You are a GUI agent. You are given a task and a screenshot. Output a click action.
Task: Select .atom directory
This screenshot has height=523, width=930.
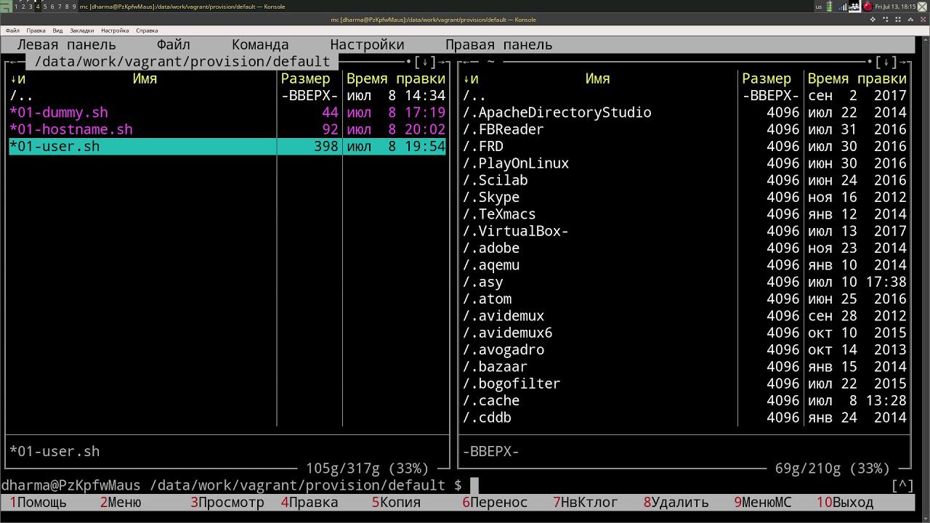click(x=684, y=299)
